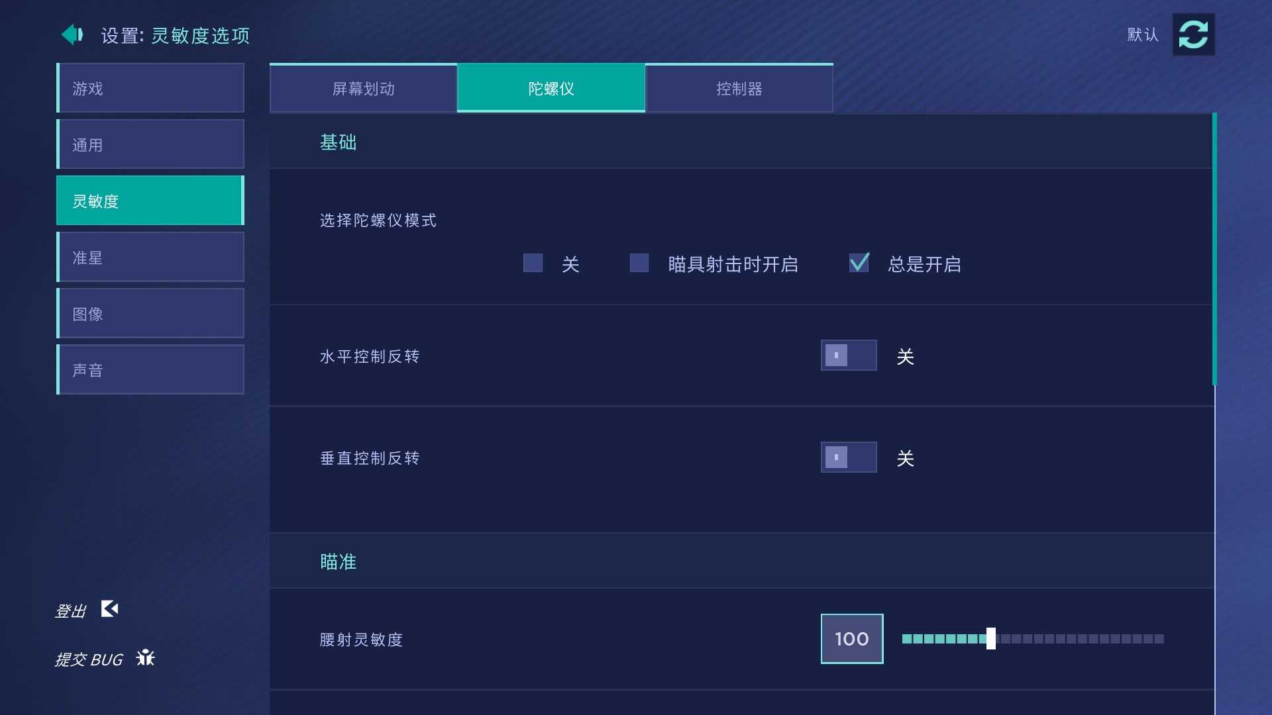Open the 声音 settings category

150,369
